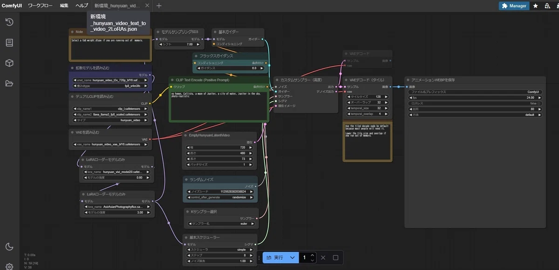This screenshot has width=559, height=270.
Task: Open the lora_name hunyuan_vivi_model20 selector
Action: pos(116,172)
